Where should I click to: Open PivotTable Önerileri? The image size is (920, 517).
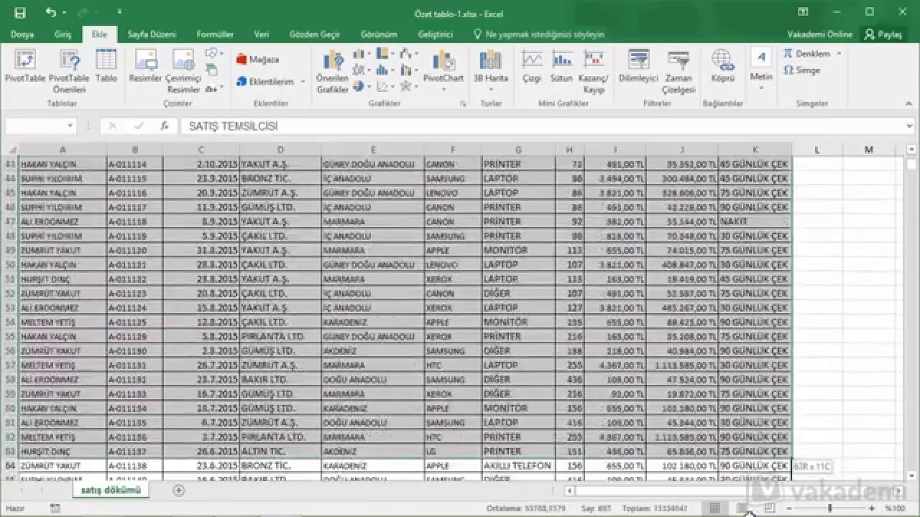70,72
